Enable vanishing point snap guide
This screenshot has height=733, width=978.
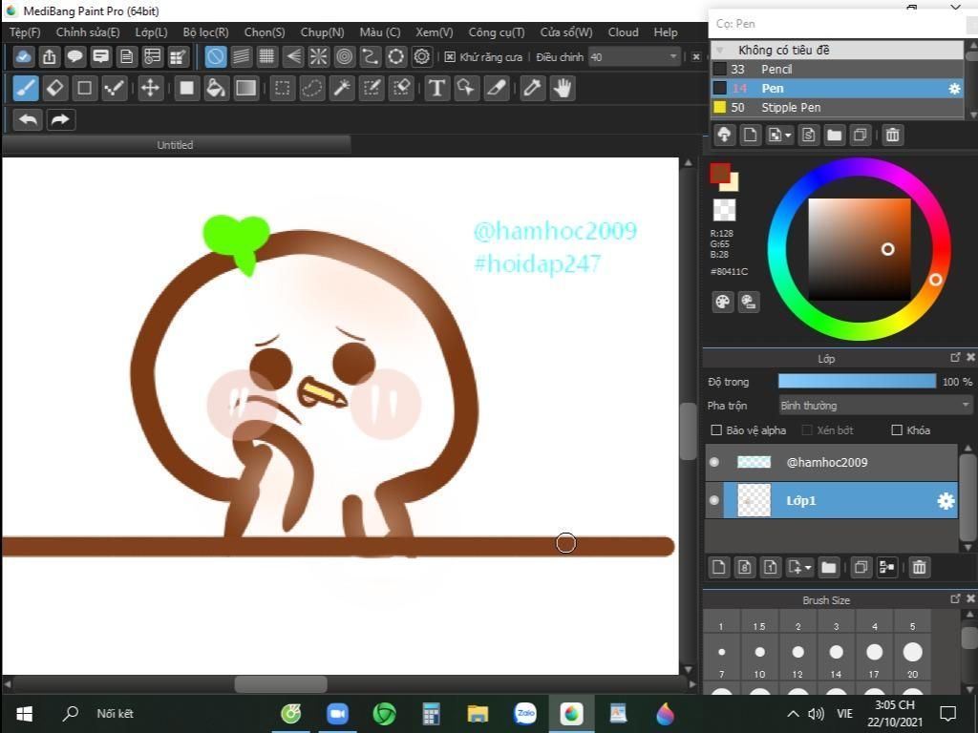point(292,56)
